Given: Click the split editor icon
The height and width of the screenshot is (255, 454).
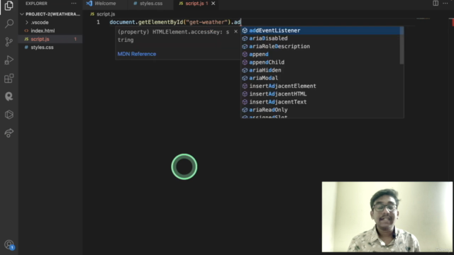Looking at the screenshot, I should click(x=436, y=3).
